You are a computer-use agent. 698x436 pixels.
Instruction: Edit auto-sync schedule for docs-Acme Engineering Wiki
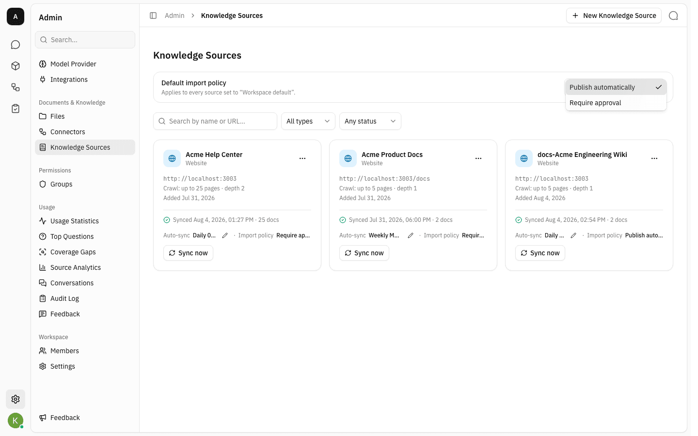pos(573,235)
